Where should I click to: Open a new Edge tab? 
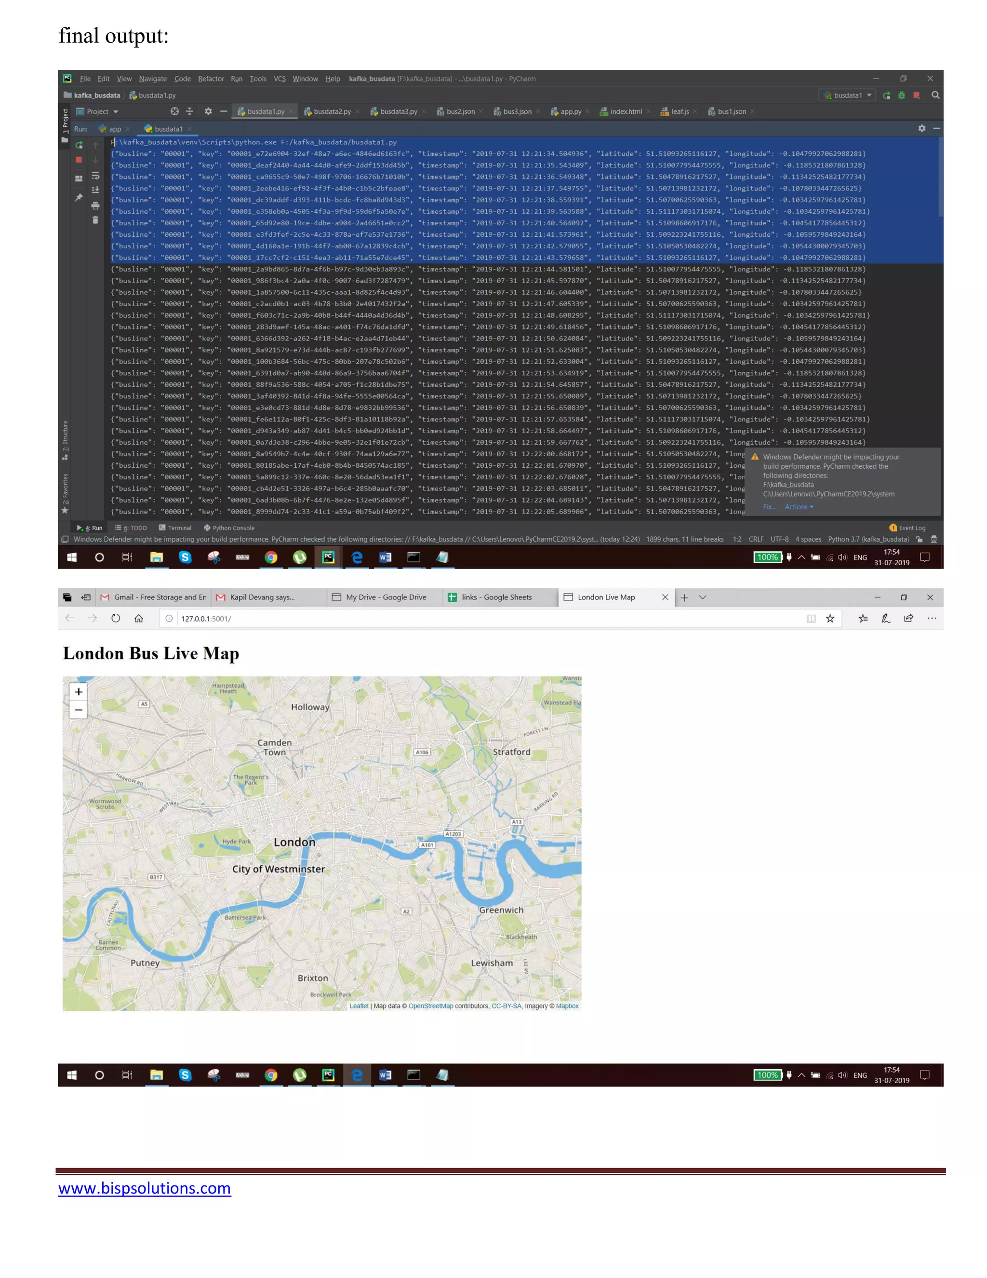tap(684, 597)
